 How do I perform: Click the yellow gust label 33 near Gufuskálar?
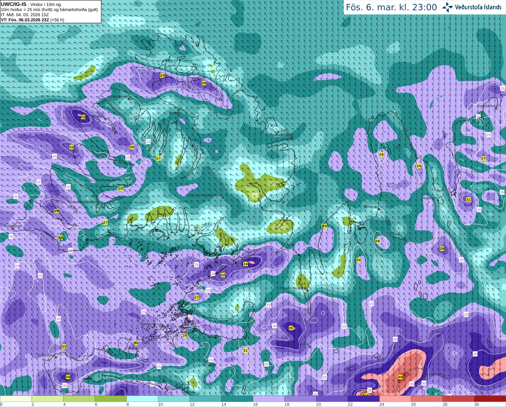point(64,347)
